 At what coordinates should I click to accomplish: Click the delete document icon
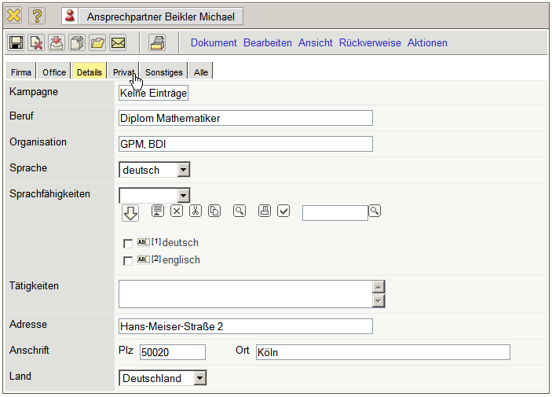point(36,43)
